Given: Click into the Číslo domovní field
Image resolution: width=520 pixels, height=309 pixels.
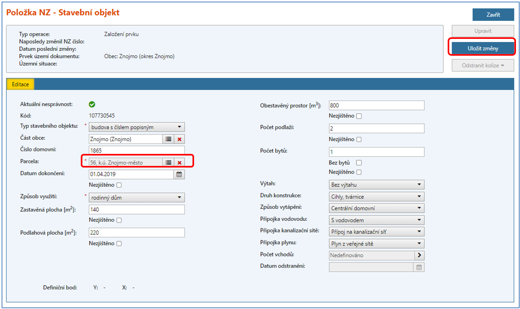Looking at the screenshot, I should pyautogui.click(x=136, y=151).
